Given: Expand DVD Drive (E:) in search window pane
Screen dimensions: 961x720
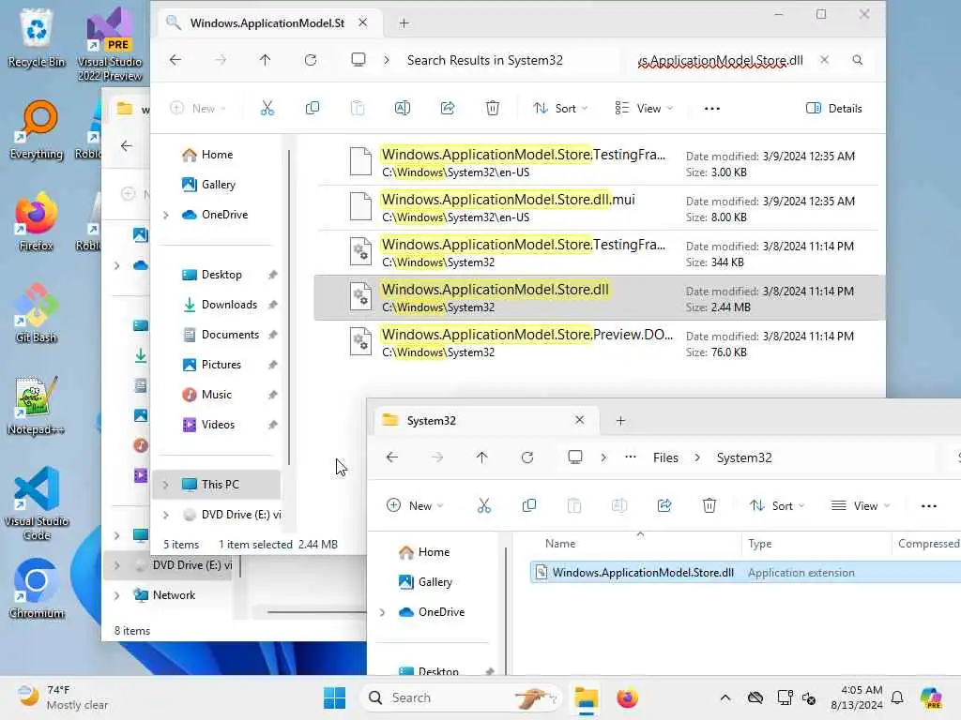Looking at the screenshot, I should (x=165, y=515).
